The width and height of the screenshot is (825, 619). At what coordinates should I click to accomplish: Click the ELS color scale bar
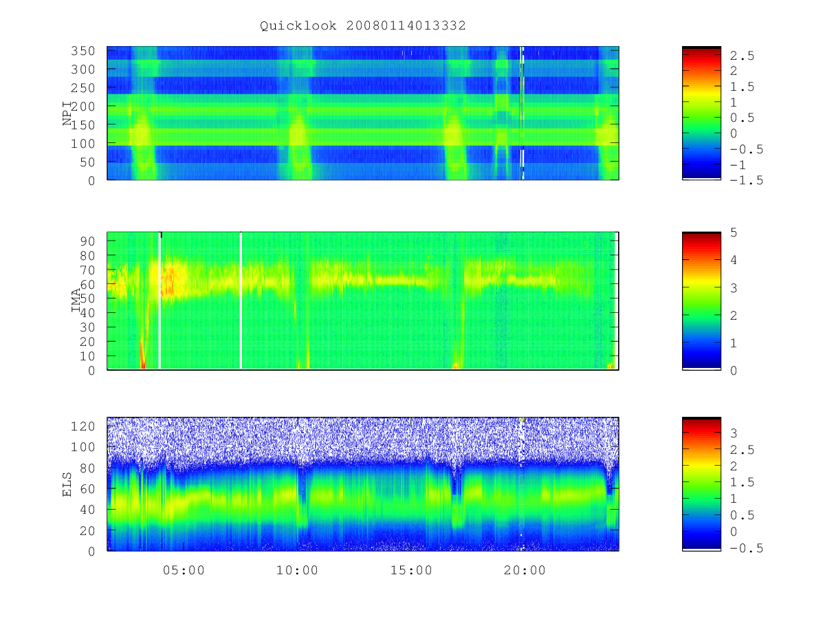coord(701,484)
